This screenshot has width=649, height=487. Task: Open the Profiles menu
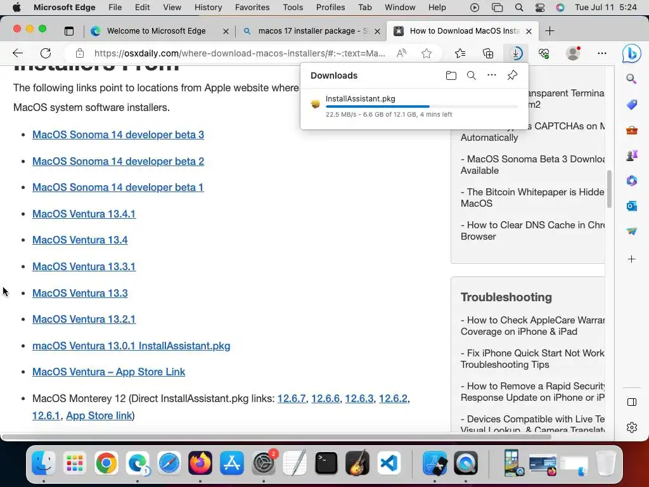coord(330,8)
